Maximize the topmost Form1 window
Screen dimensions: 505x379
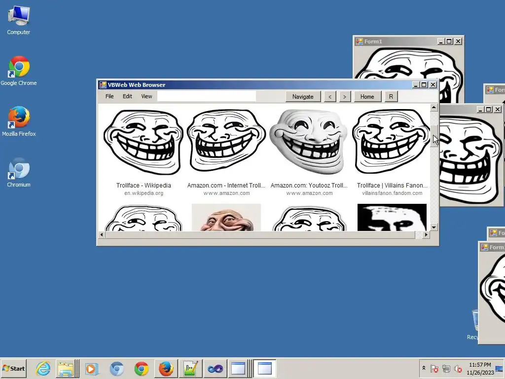(x=449, y=41)
